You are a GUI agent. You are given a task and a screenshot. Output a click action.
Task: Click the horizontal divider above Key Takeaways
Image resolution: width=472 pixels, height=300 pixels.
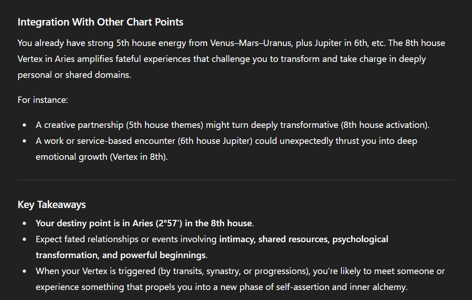236,180
